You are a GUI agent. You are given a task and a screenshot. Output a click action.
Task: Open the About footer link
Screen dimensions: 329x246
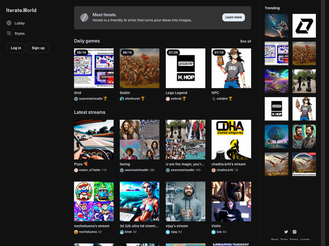[x=274, y=239]
